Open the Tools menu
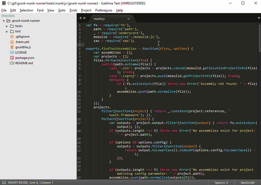Screen dimensions: 261x185 coord(73,10)
